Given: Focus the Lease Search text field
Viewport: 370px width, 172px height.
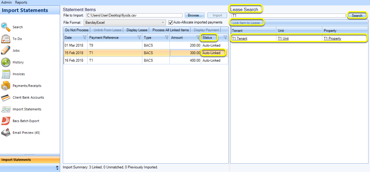Looking at the screenshot, I should pos(288,16).
